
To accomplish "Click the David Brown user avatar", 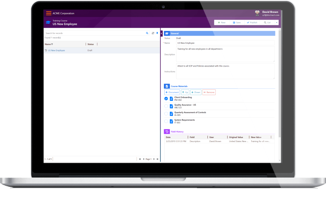I will [257, 13].
